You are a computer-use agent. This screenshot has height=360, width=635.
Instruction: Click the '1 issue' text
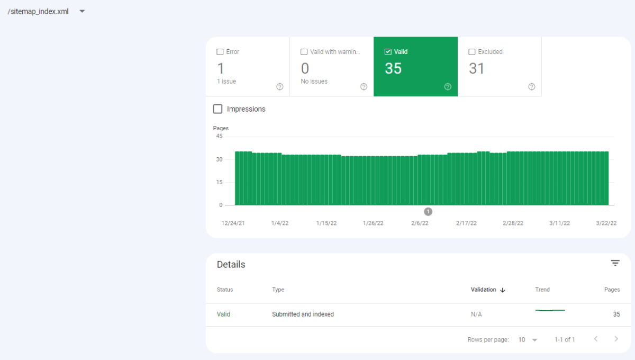(226, 82)
